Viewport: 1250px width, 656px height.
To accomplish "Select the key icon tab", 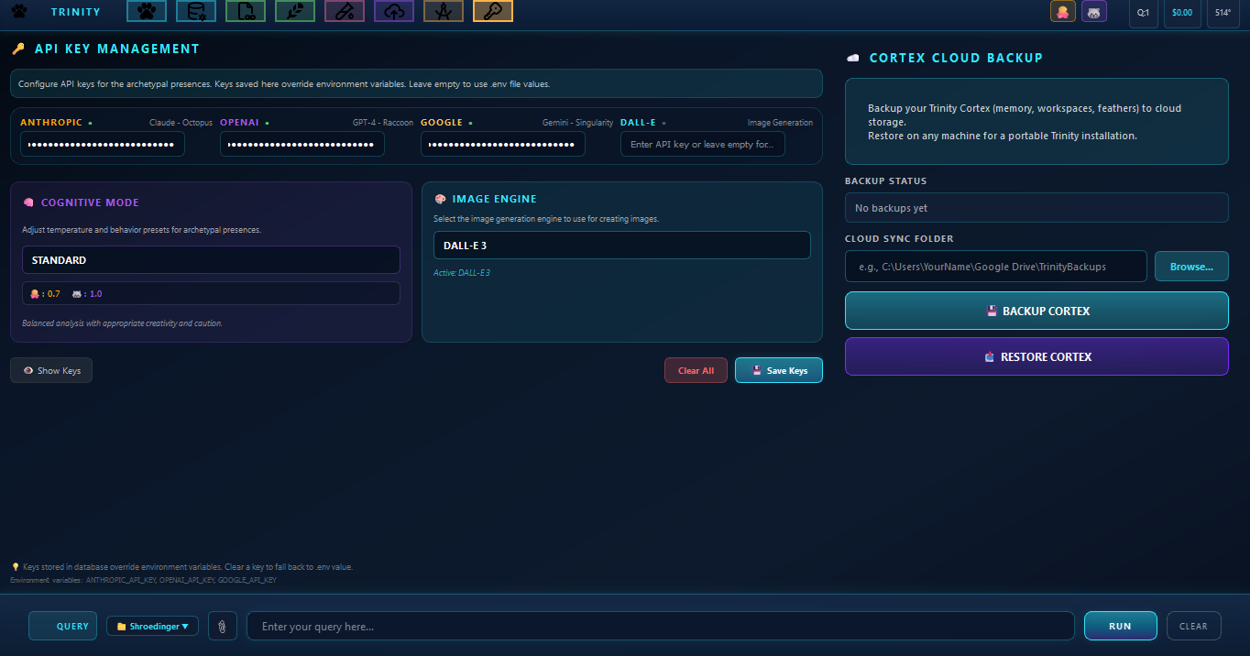I will tap(493, 12).
